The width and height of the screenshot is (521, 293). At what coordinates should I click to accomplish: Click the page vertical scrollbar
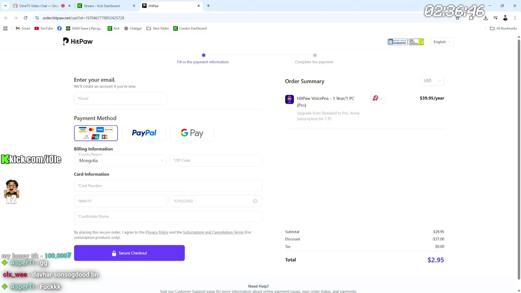(x=519, y=159)
